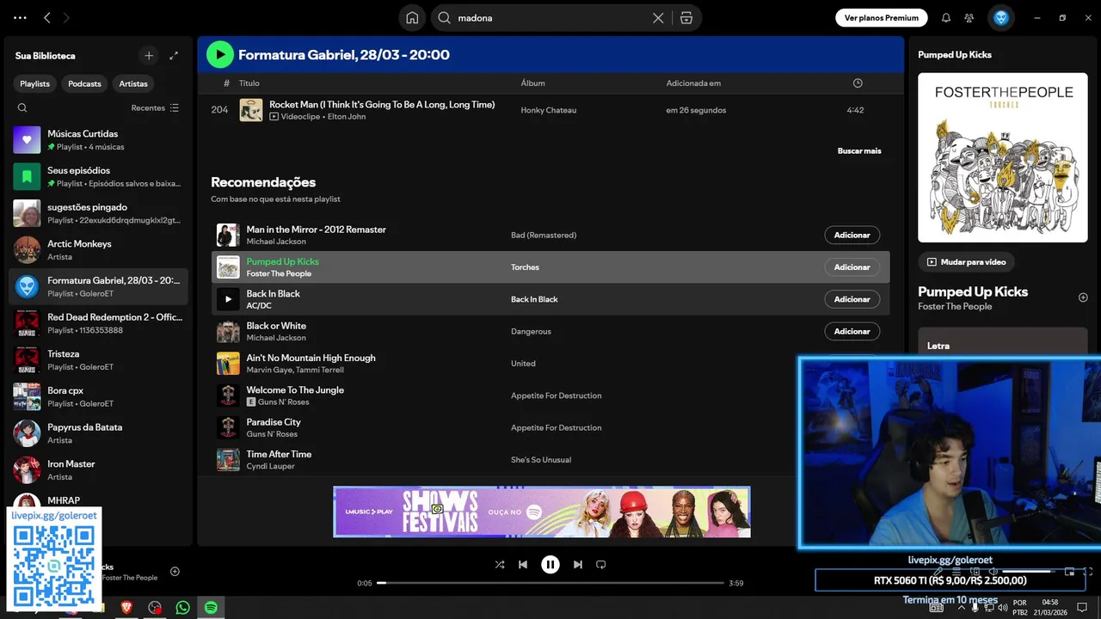
Task: Select the Welcome To The Jungle row
Action: coord(550,395)
